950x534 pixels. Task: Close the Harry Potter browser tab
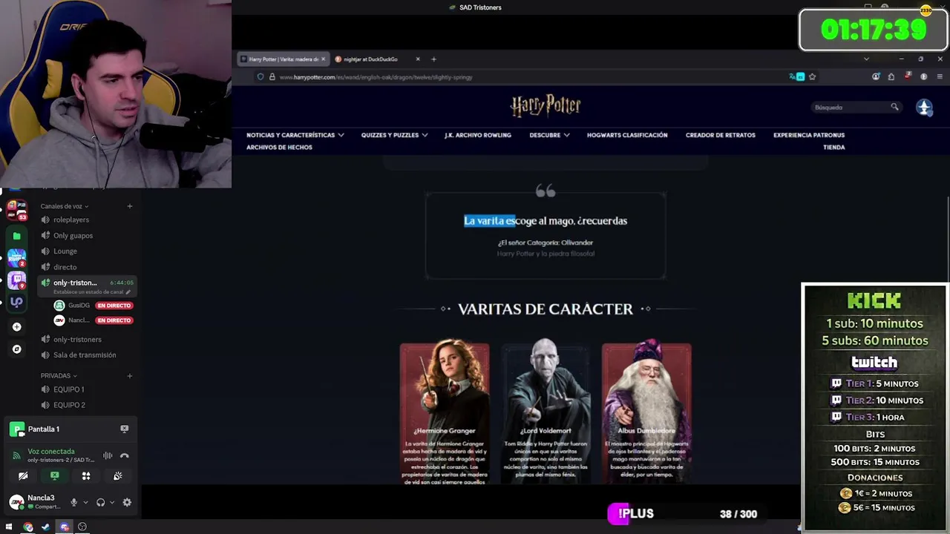[x=323, y=59]
